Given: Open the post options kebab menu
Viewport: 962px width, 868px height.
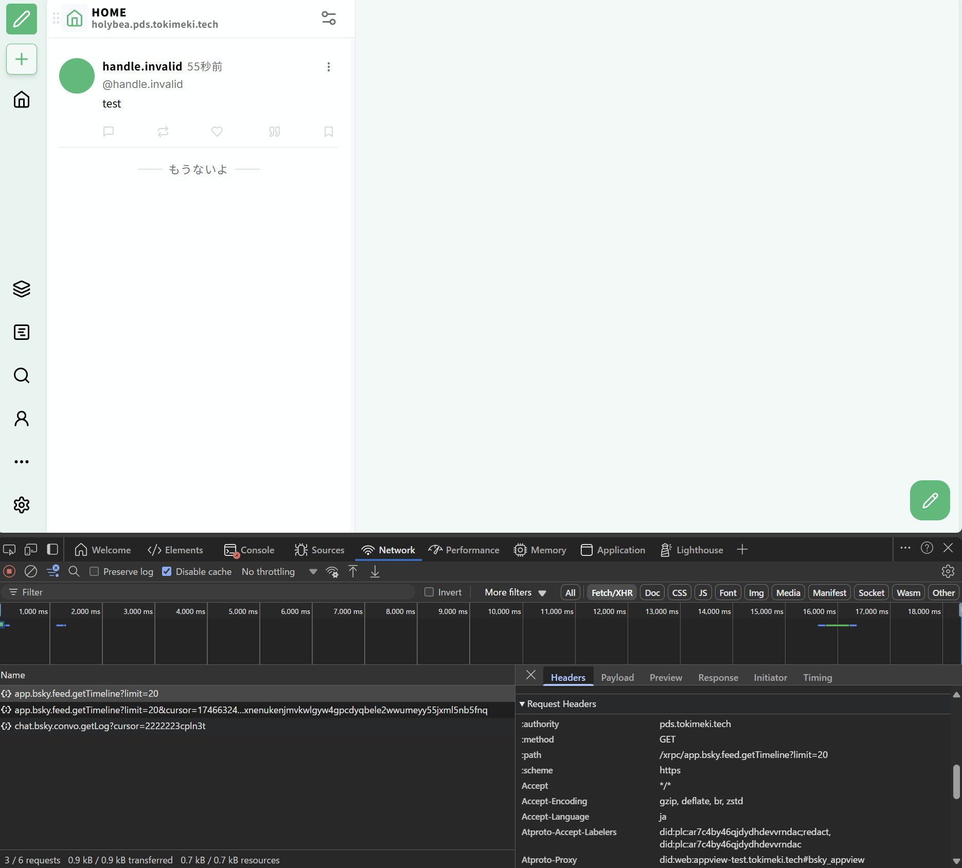Looking at the screenshot, I should (x=329, y=67).
